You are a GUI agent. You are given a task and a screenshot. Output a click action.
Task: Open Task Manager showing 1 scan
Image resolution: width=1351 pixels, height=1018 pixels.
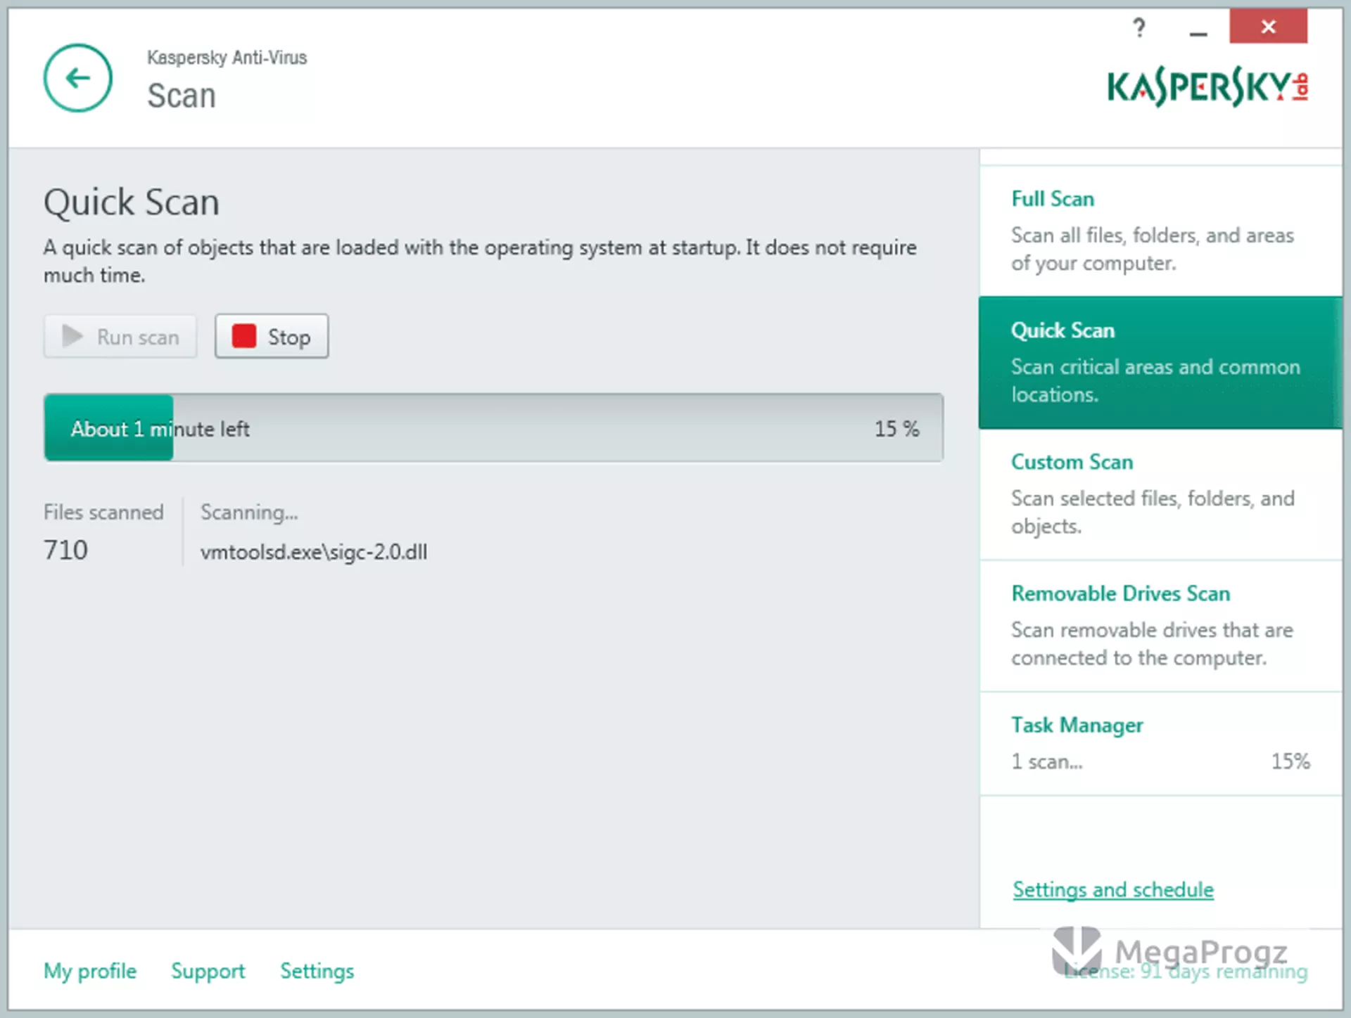[1161, 744]
